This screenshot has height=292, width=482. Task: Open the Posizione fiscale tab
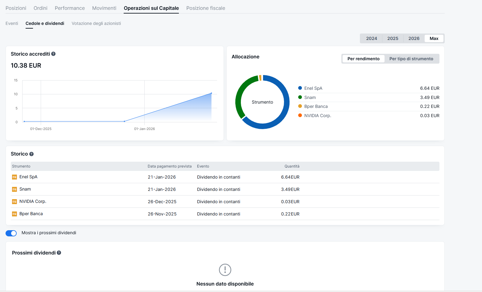(206, 8)
